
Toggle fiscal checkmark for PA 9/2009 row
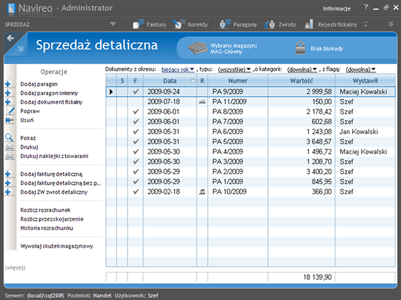[x=135, y=91]
